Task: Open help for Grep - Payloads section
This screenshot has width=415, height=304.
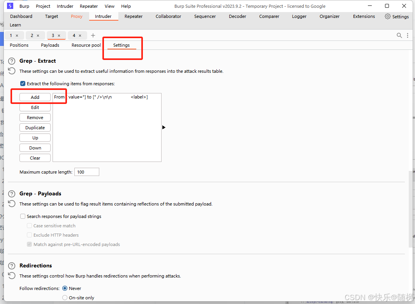Action: 12,194
